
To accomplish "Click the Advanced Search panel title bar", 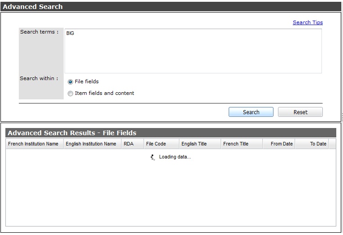I will 170,7.
